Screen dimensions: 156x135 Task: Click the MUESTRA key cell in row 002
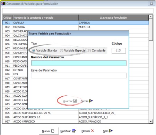[113, 27]
